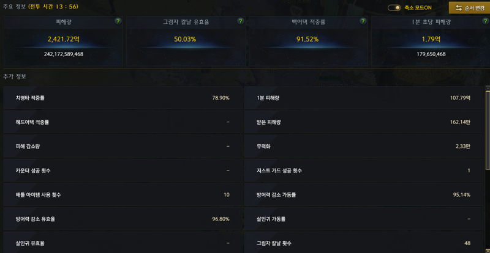This screenshot has height=253, width=490.
Task: Select the 백어택 적중률 card
Action: tap(308, 41)
